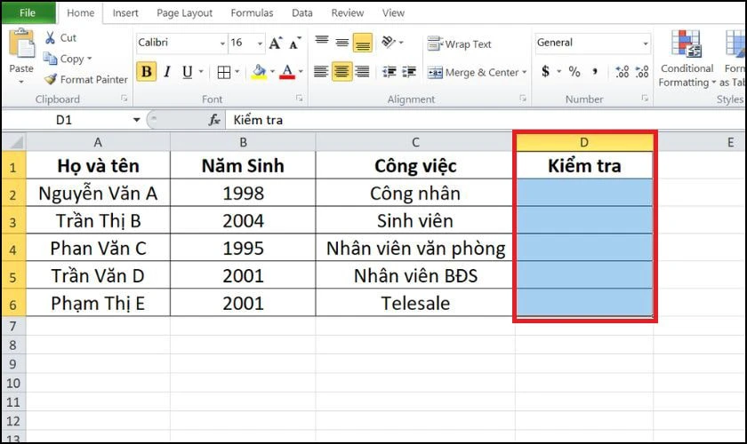Click Decrease Indent icon
The width and height of the screenshot is (747, 444).
pyautogui.click(x=390, y=72)
